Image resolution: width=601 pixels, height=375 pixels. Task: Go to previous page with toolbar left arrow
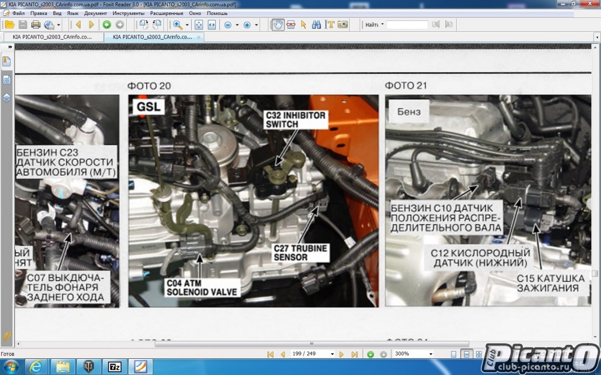point(79,25)
